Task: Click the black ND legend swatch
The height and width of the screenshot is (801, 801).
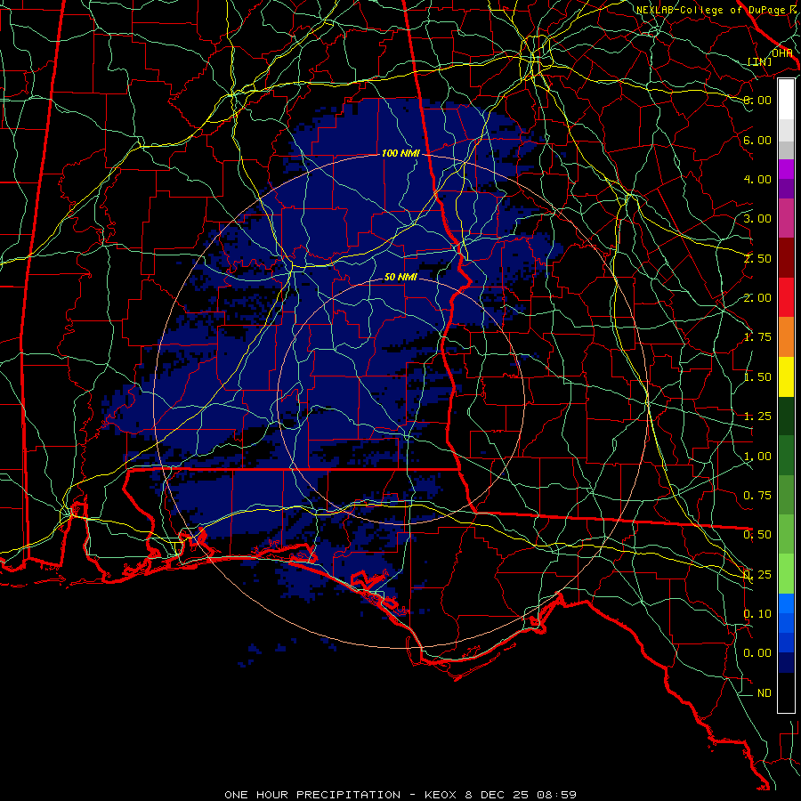Action: point(786,692)
